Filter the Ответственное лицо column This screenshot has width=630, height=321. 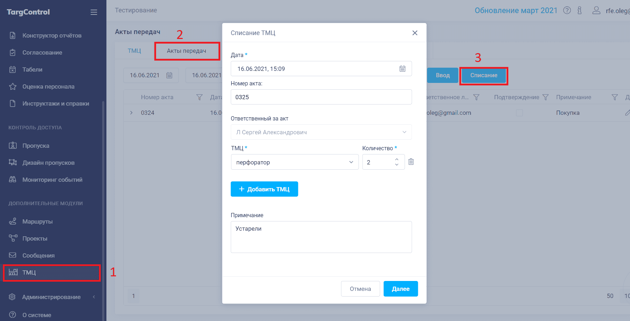[476, 97]
